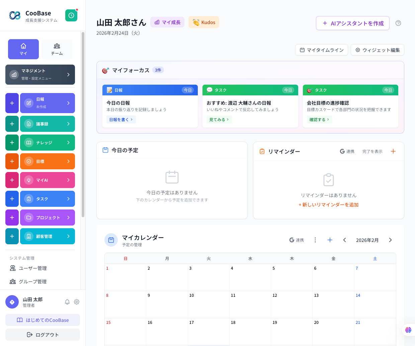The image size is (415, 346).
Task: Expand the マネジメント management menu
Action: [x=40, y=74]
